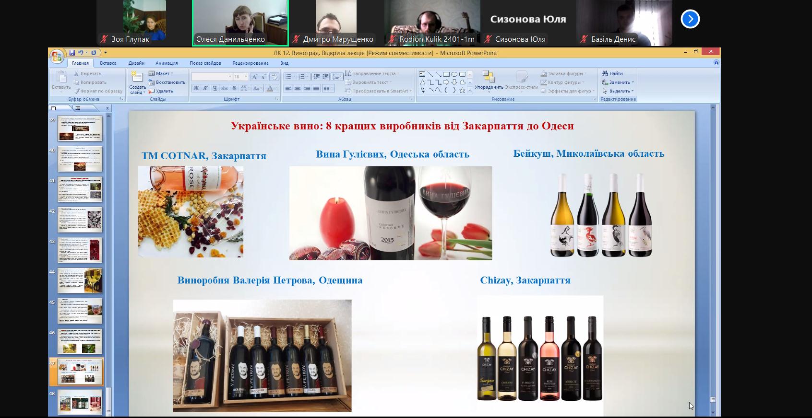Open the Выделить select dropdown
Image resolution: width=812 pixels, height=418 pixels.
pos(618,91)
